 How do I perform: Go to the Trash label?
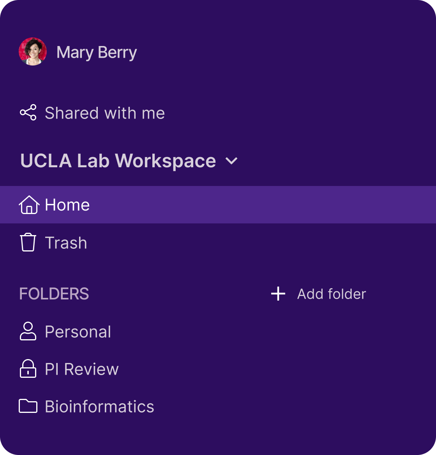coord(66,243)
